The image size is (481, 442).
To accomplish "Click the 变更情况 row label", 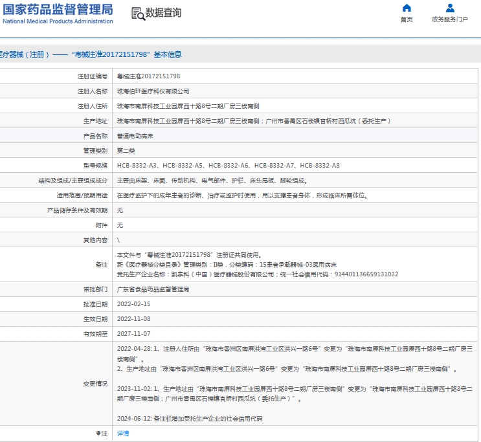I will tap(95, 384).
